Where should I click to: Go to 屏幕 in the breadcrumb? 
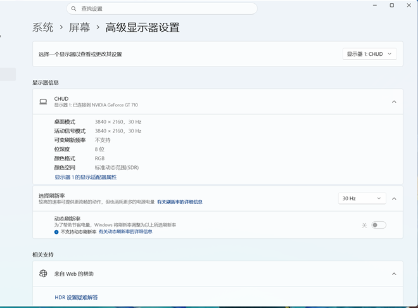point(79,27)
